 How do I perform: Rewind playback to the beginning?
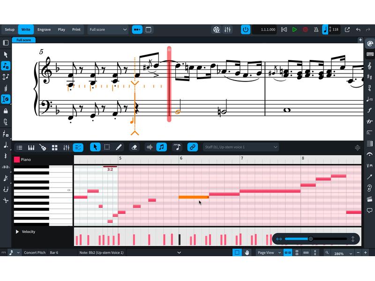point(284,30)
